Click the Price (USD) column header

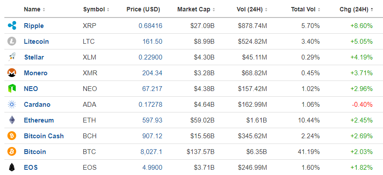pos(143,10)
